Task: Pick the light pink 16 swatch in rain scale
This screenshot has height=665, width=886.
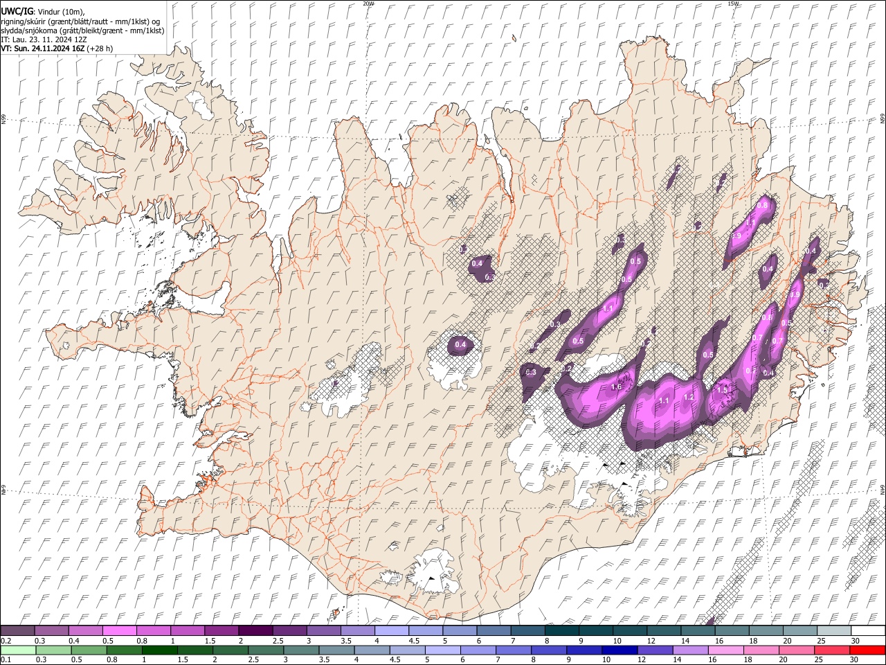Action: 725,650
